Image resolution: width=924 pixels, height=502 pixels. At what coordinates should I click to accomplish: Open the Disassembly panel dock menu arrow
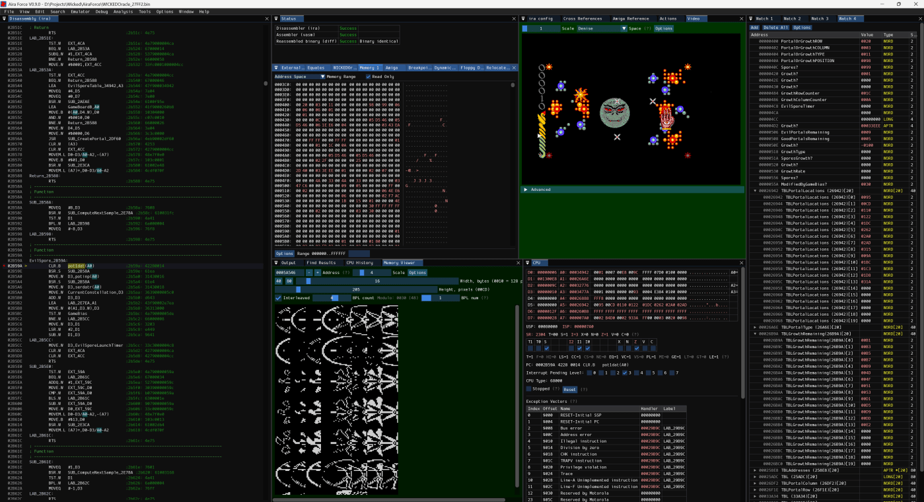pyautogui.click(x=5, y=18)
